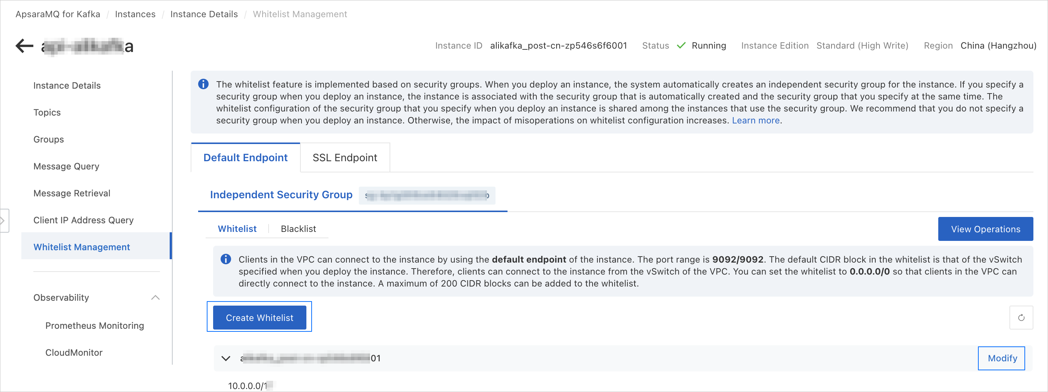Viewport: 1048px width, 392px height.
Task: Expand the collapsed left side panel handle
Action: (x=4, y=221)
